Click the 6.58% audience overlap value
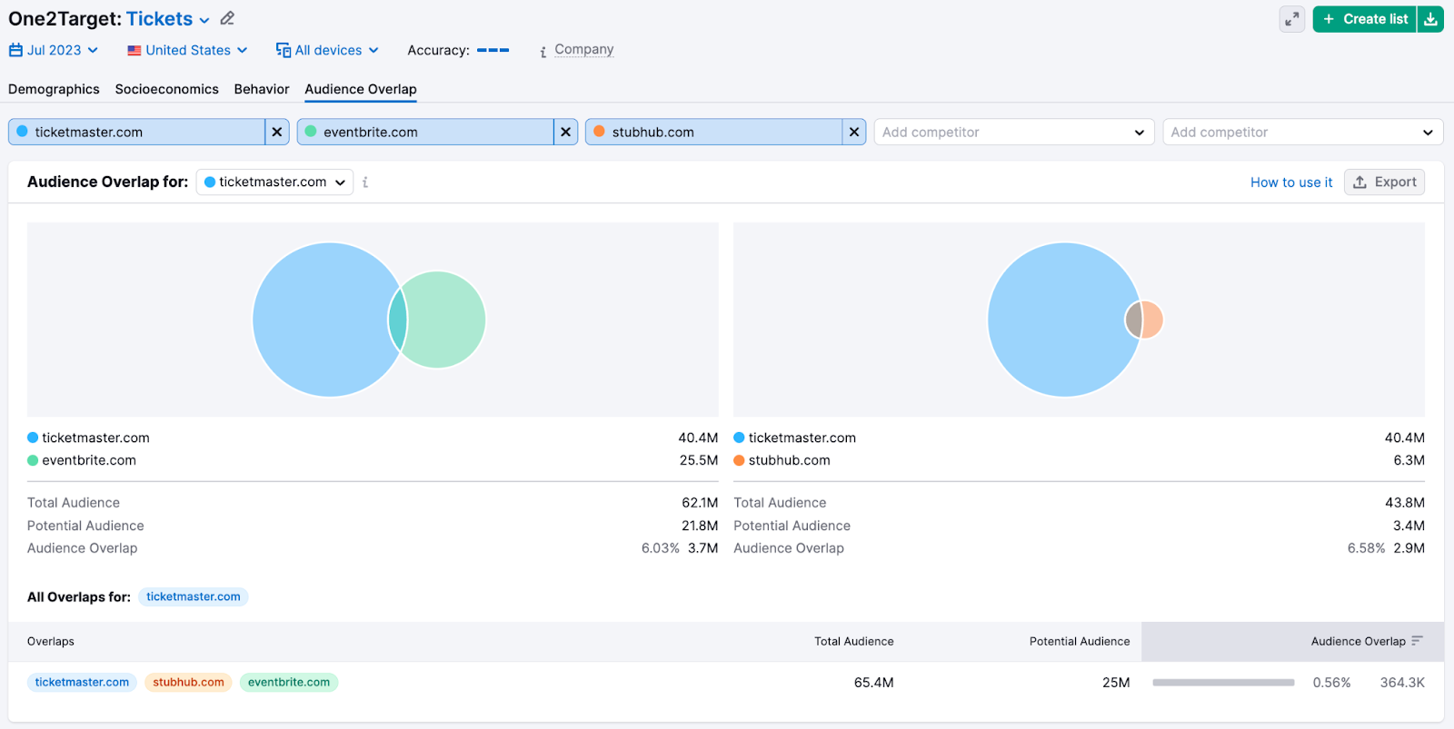This screenshot has width=1454, height=729. [x=1366, y=548]
